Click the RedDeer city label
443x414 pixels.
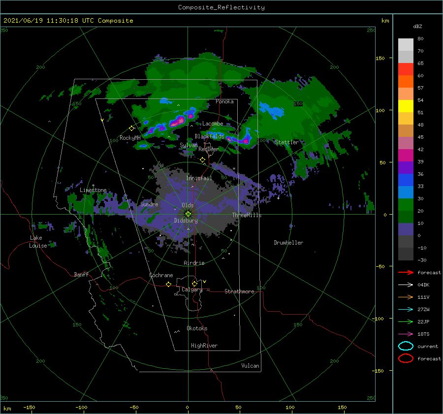(209, 149)
